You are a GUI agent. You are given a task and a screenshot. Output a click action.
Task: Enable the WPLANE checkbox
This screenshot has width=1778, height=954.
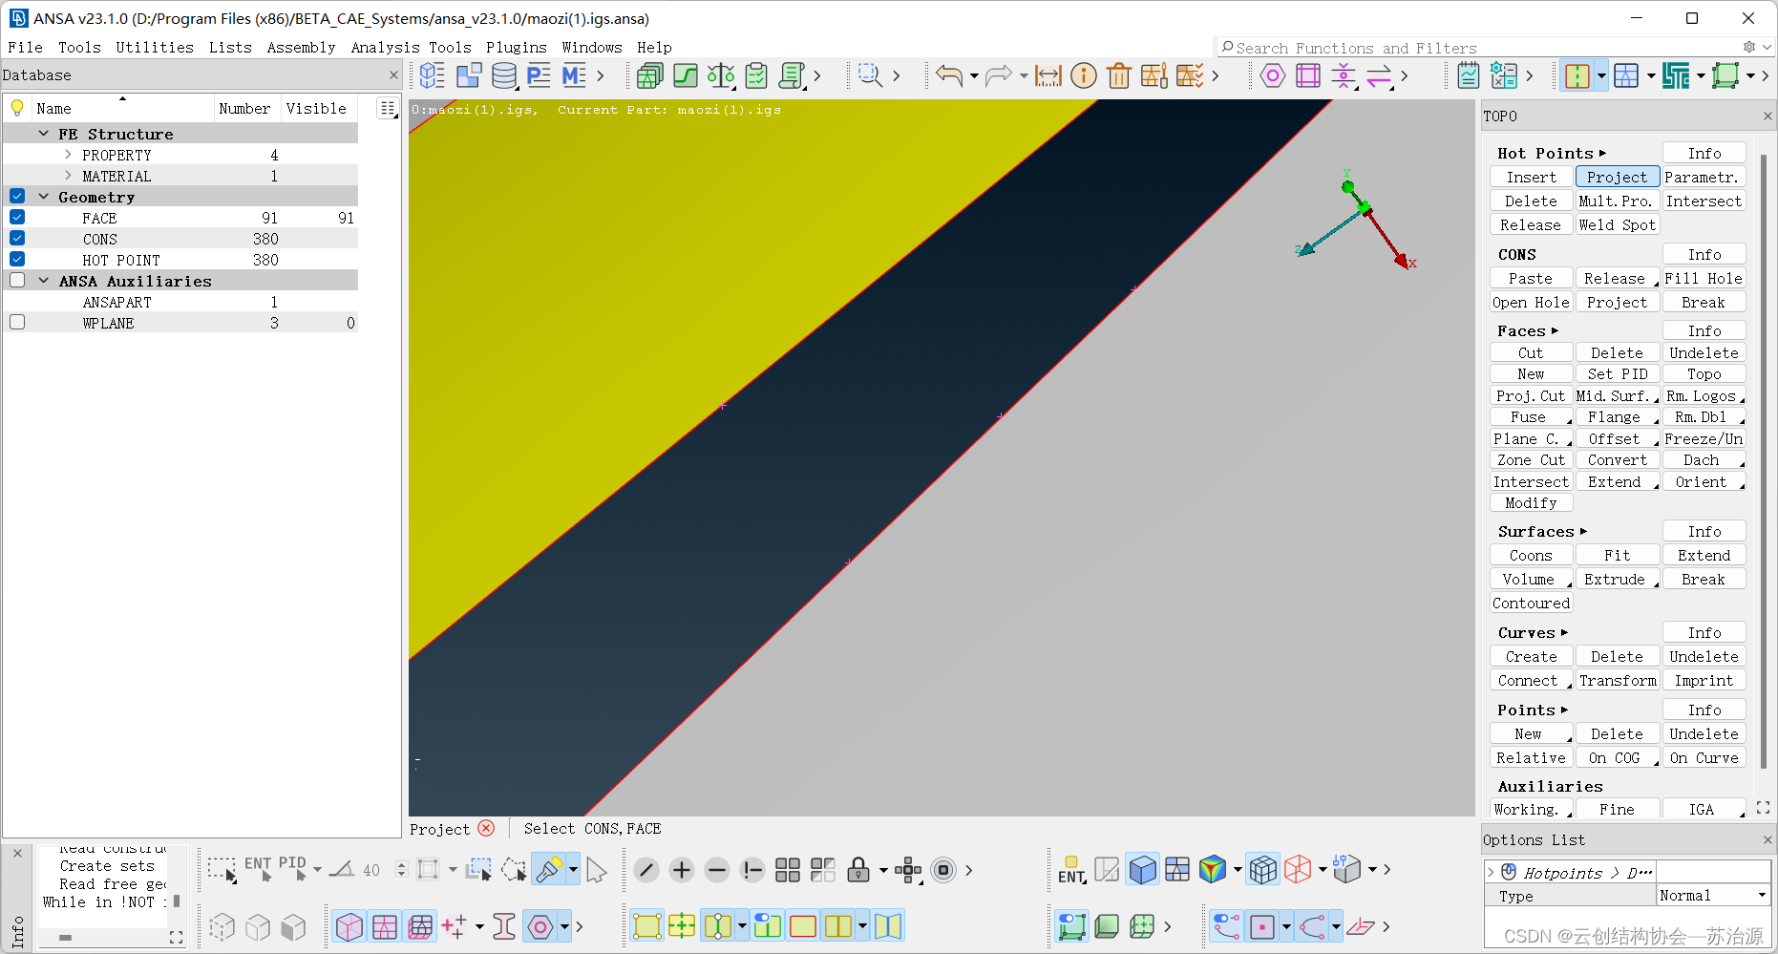coord(17,323)
